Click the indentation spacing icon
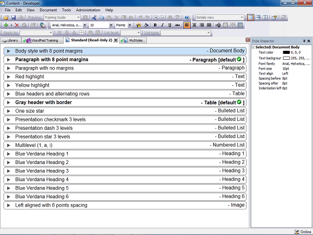Viewport: 313px width, 235px height. 218,25
